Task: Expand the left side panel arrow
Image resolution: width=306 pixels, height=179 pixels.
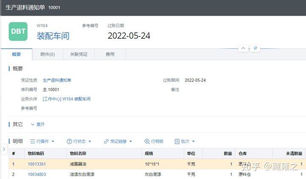Action: pyautogui.click(x=3, y=149)
